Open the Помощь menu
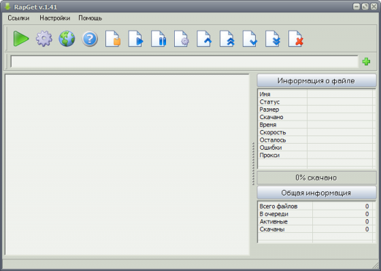The height and width of the screenshot is (271, 381). [90, 18]
